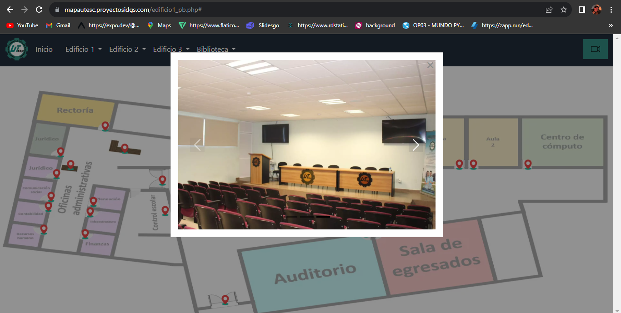621x313 pixels.
Task: Reload the current browser page
Action: click(39, 10)
